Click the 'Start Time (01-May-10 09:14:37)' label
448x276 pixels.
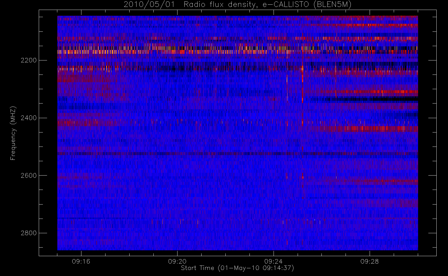coord(238,268)
